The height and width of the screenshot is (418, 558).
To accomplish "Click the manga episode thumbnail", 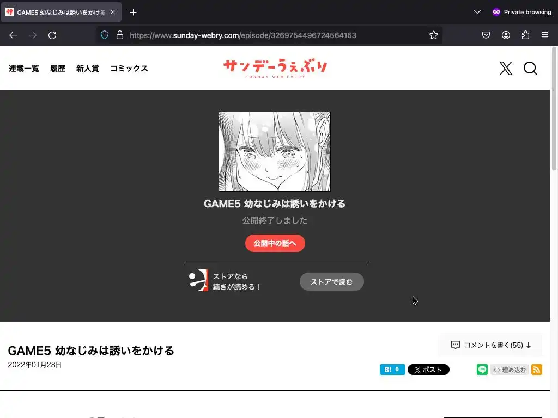I will click(275, 151).
